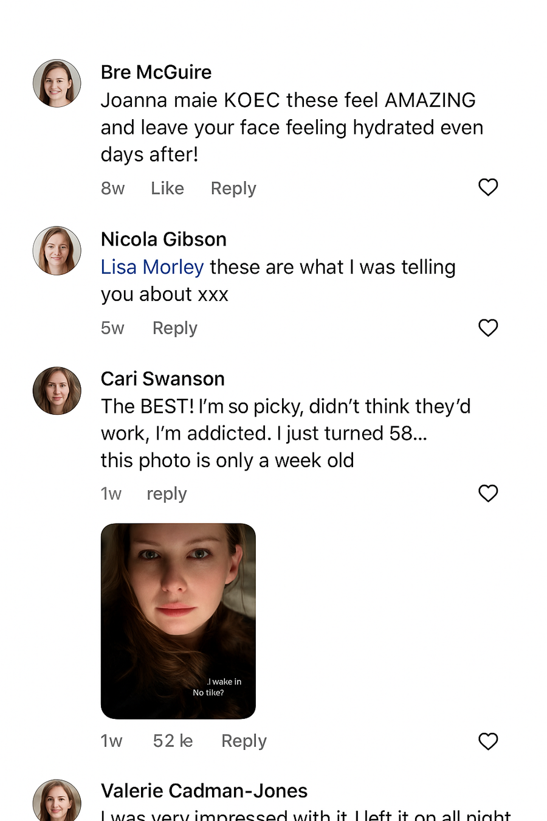547x821 pixels.
Task: Open Cari Swanson's name
Action: click(x=162, y=378)
